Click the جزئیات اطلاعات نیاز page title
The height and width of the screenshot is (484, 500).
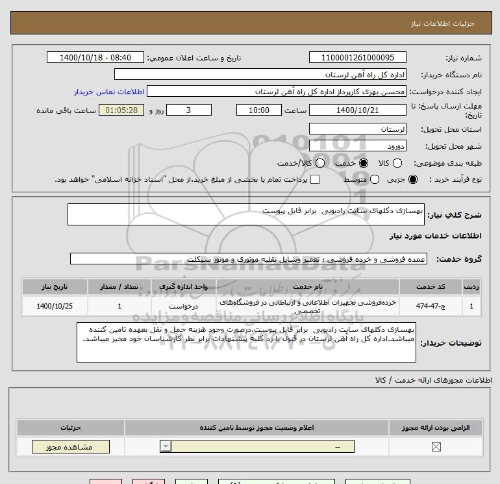[x=443, y=23]
